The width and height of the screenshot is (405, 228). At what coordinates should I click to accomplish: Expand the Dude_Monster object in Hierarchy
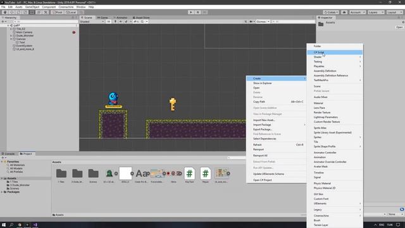[11, 35]
